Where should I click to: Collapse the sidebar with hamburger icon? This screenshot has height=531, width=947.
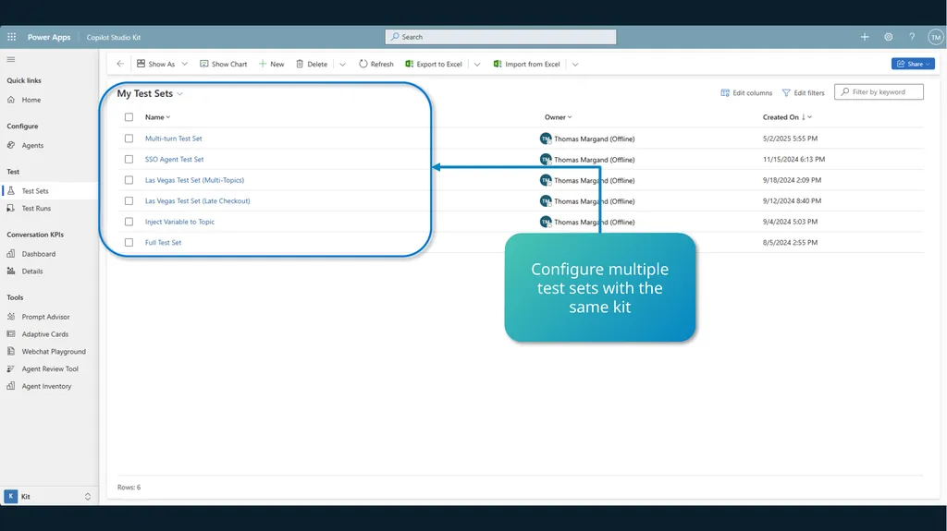click(x=11, y=59)
